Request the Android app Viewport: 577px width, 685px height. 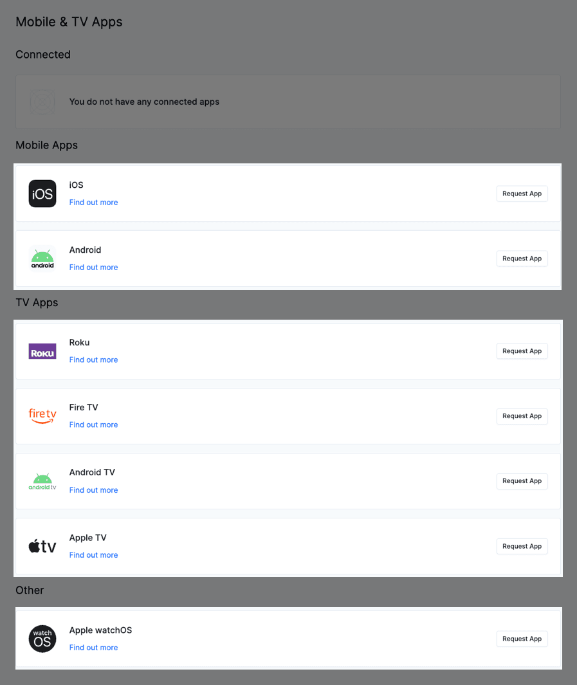pos(522,259)
